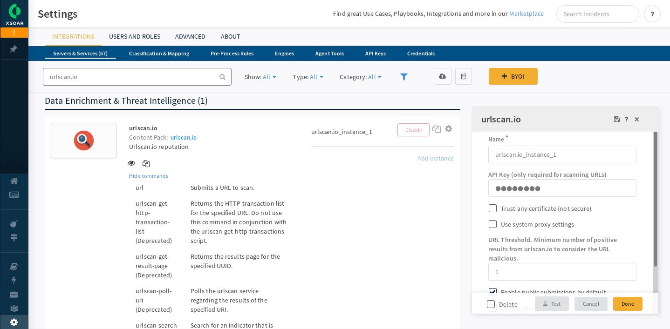Select Servers & Services (67) subtab
The image size is (670, 329).
[x=80, y=54]
